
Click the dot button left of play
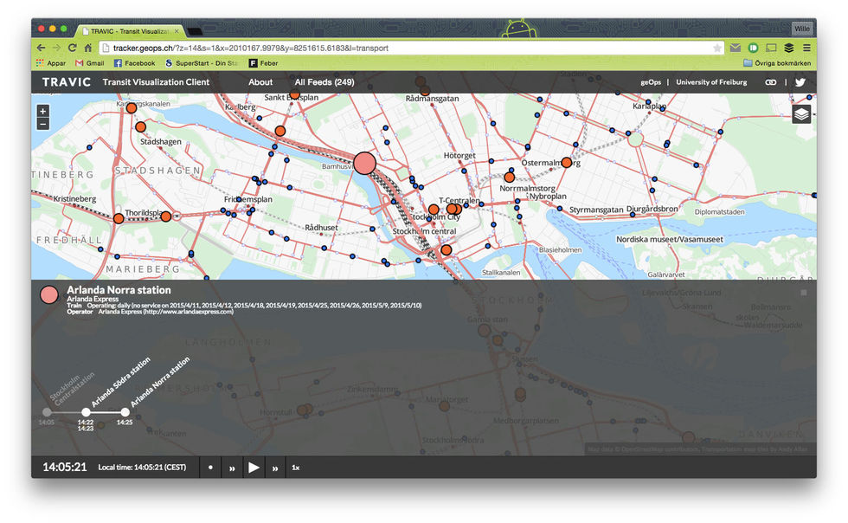point(210,468)
